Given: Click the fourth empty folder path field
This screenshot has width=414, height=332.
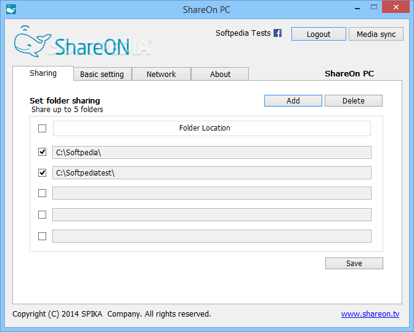Looking at the screenshot, I should 212,214.
